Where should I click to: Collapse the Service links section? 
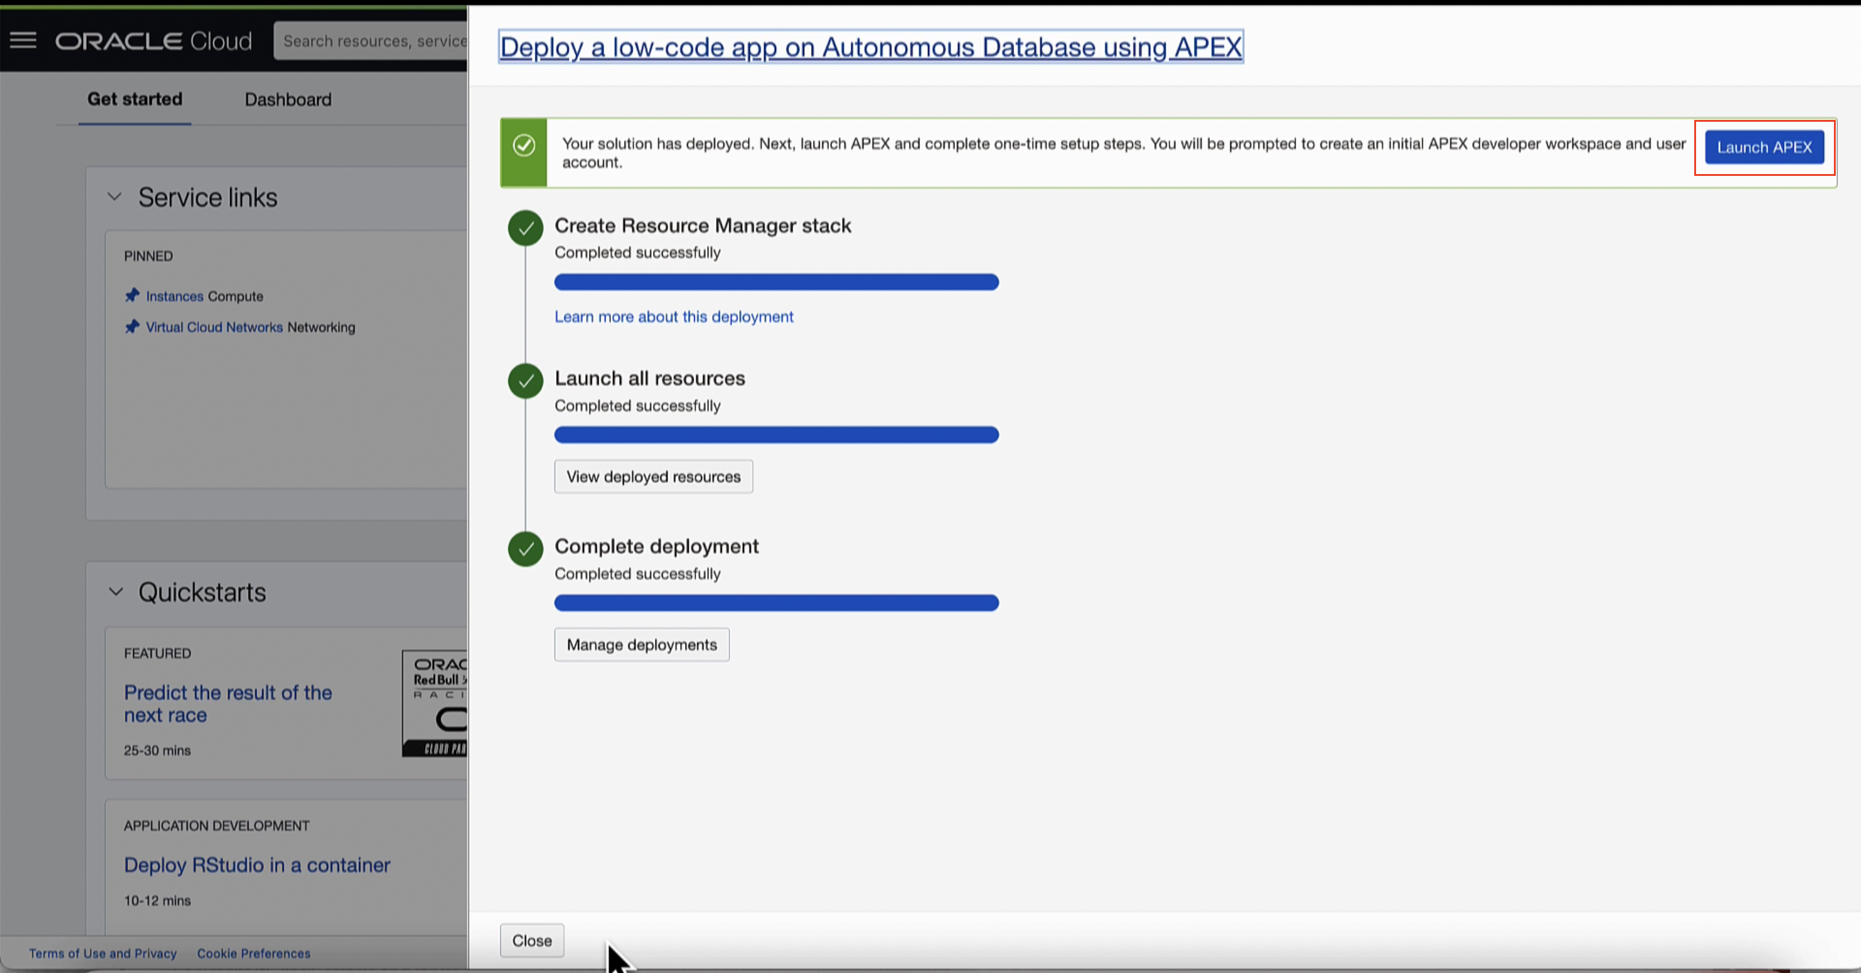coord(115,197)
